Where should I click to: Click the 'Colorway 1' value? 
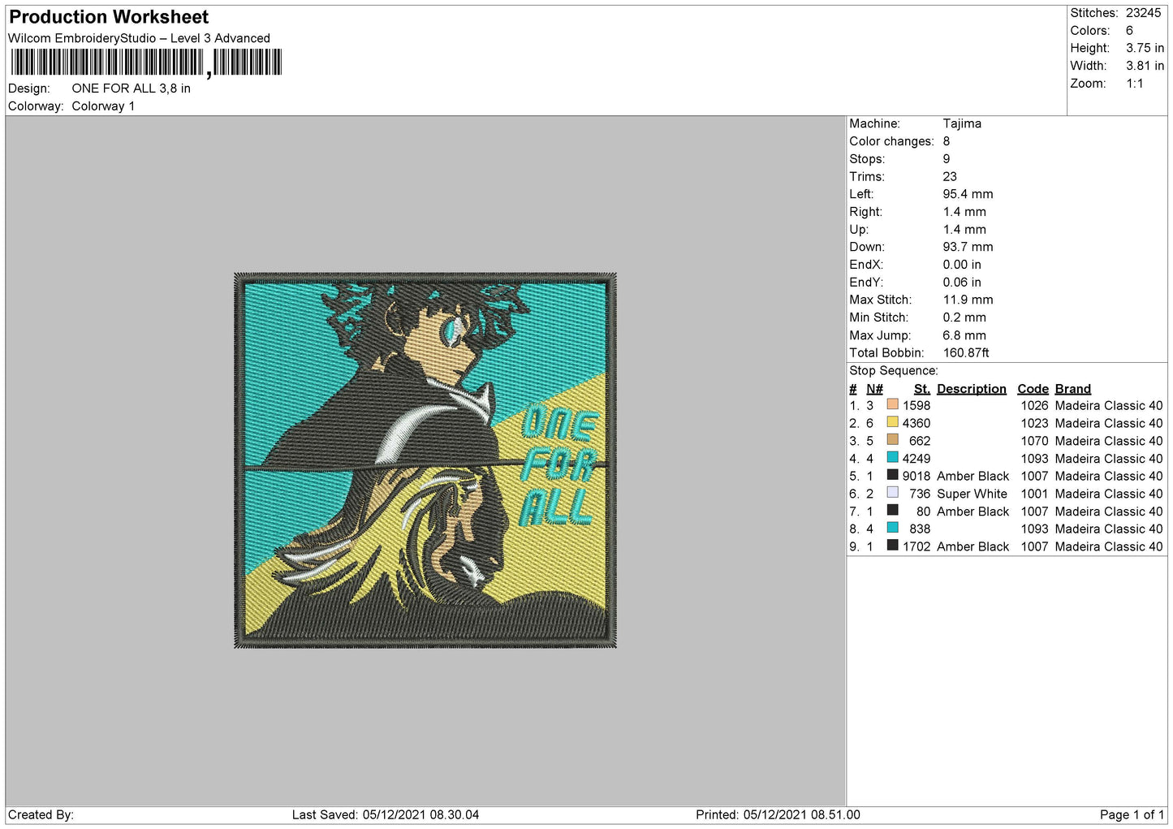pos(103,106)
